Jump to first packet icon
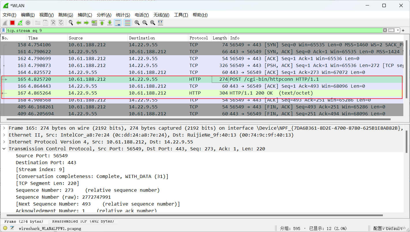Screen dimensions: 410x232 [x=102, y=23]
